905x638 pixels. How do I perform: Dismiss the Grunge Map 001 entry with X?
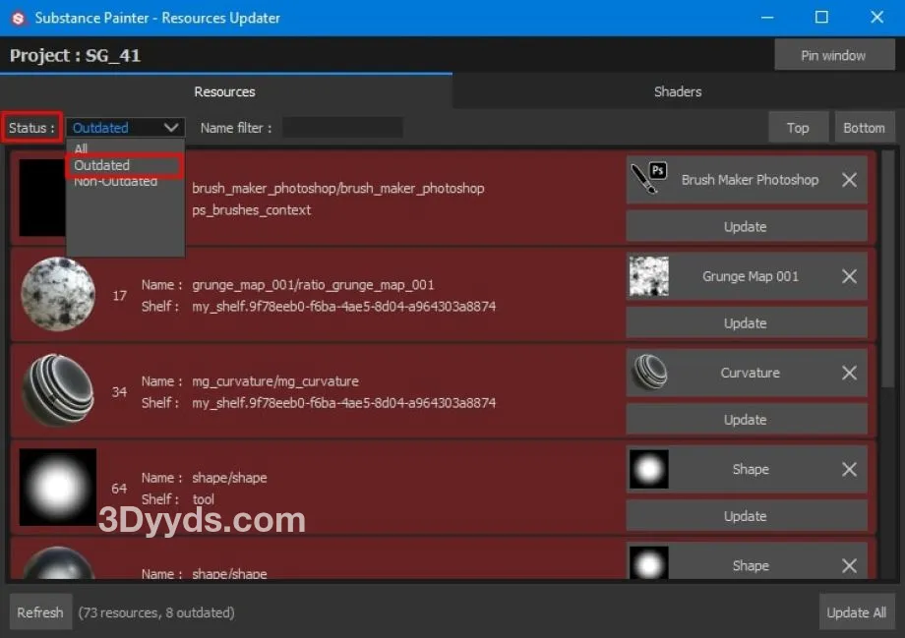849,276
